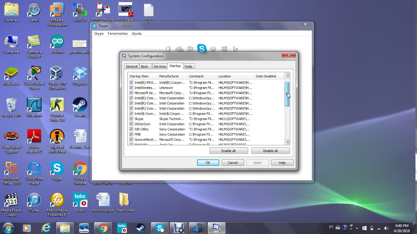Open the Tools tab
The height and width of the screenshot is (234, 417).
point(188,66)
